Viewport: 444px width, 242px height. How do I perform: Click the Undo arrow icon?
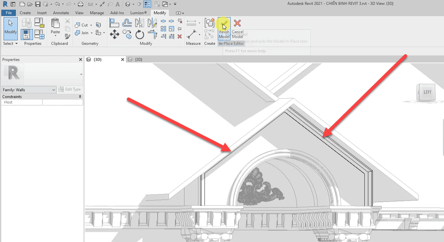(x=57, y=4)
